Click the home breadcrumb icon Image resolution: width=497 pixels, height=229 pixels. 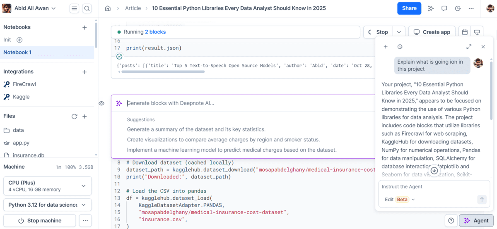(x=108, y=8)
